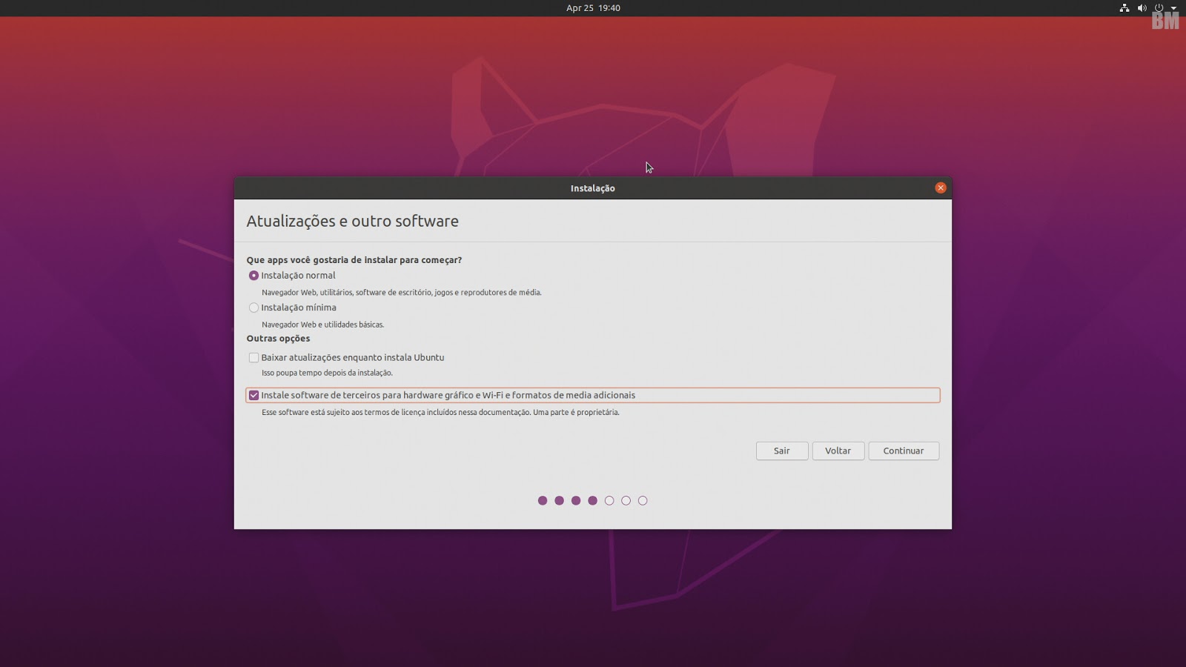This screenshot has height=667, width=1186.
Task: Click the last empty progress dot
Action: click(x=643, y=501)
